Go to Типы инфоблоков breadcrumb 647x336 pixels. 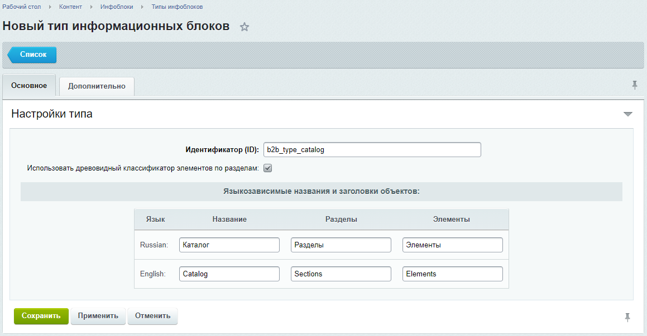click(x=177, y=7)
